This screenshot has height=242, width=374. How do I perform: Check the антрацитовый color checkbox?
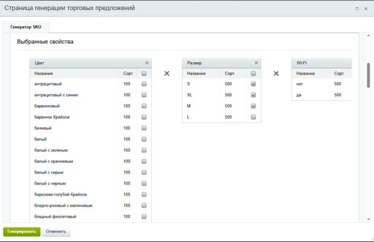click(x=144, y=84)
